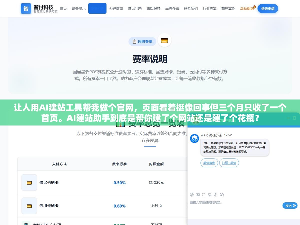Click the chat message bubble with 17765562582

[235, 147]
